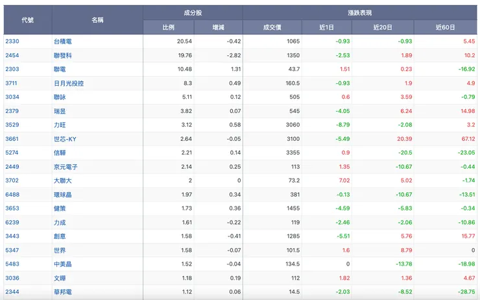
Task: Open the 聯詠 stock link
Action: pos(60,97)
